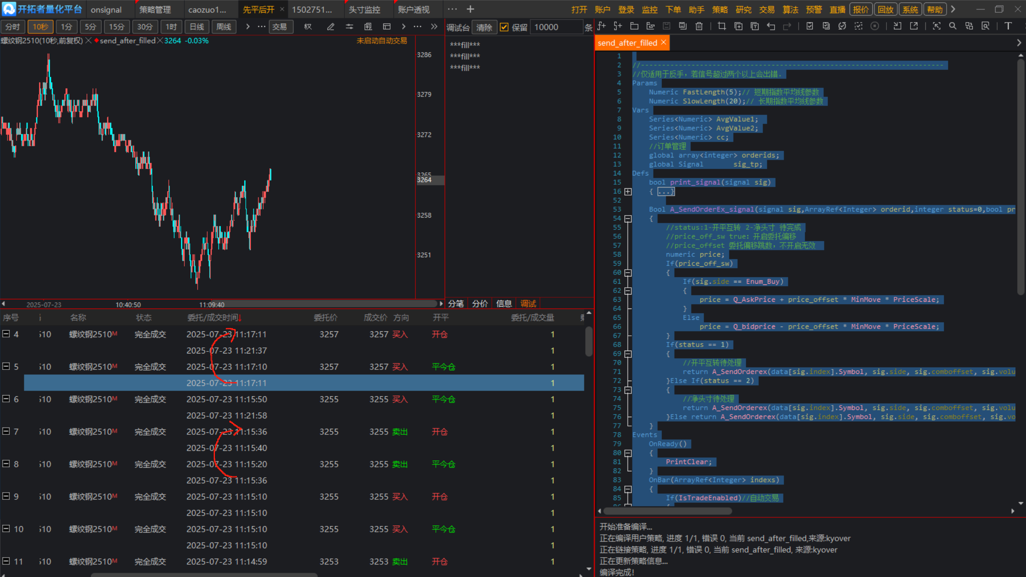The height and width of the screenshot is (577, 1026).
Task: Click the sliders settings icon above chart
Action: tap(349, 27)
